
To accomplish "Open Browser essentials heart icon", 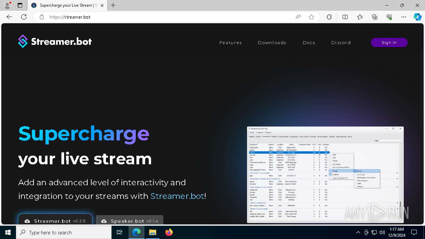I will pyautogui.click(x=389, y=17).
